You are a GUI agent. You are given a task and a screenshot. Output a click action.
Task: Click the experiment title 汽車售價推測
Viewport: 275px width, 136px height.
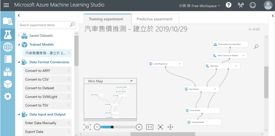(x=136, y=29)
